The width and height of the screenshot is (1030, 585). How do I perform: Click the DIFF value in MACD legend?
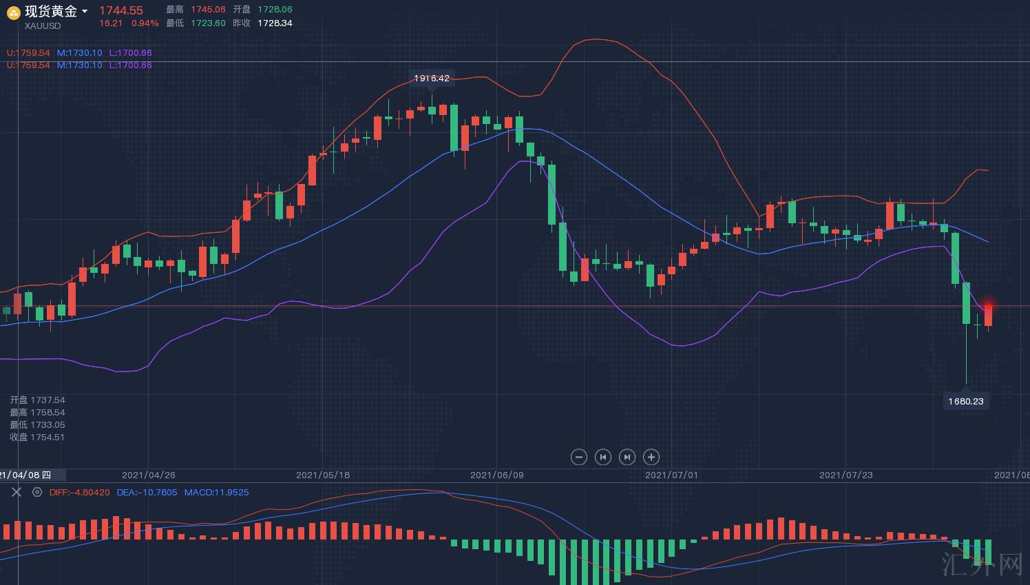coord(79,493)
